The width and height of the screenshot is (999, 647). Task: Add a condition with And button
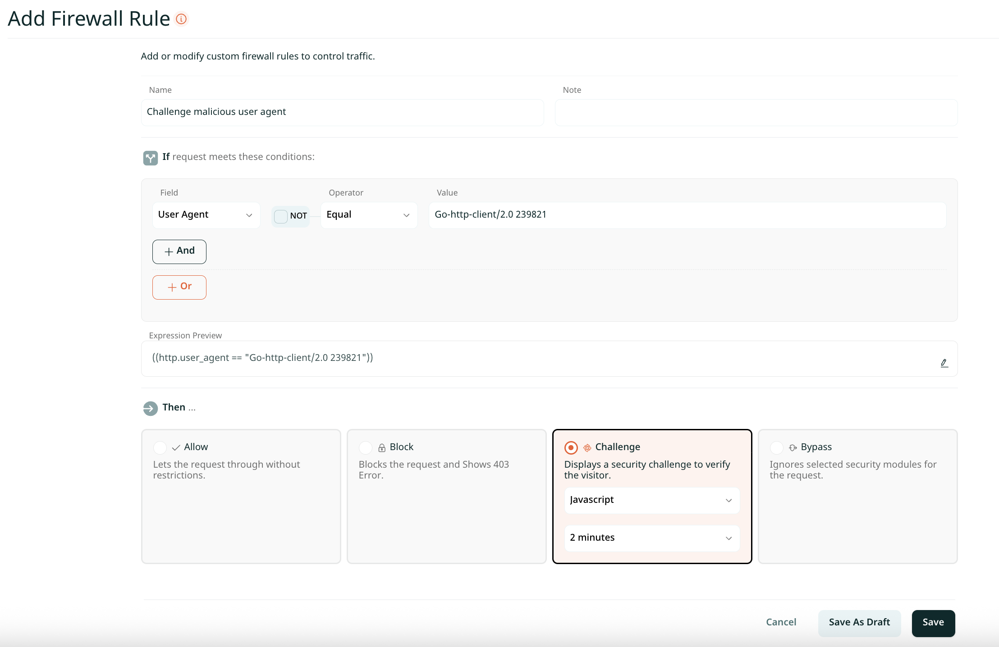(179, 251)
